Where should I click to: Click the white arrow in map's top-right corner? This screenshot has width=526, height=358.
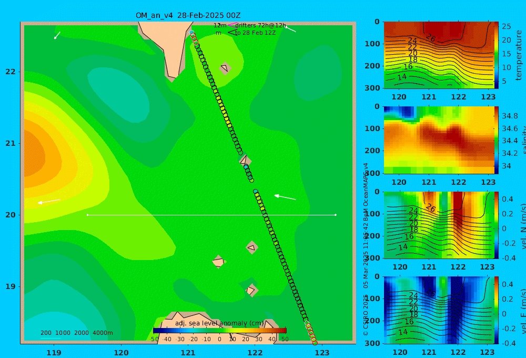pyautogui.click(x=290, y=29)
